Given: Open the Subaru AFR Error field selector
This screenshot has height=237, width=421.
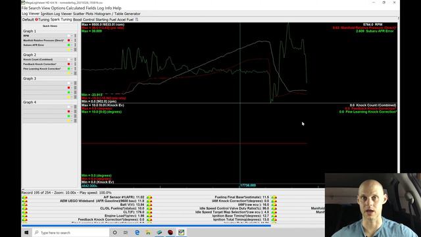Looking at the screenshot, I should coord(44,45).
